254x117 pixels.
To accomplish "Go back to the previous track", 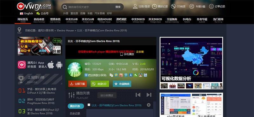I will pyautogui.click(x=138, y=95).
